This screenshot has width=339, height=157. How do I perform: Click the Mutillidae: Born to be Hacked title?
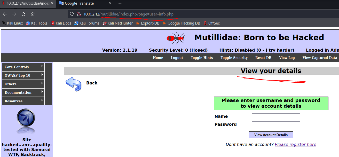pyautogui.click(x=259, y=38)
